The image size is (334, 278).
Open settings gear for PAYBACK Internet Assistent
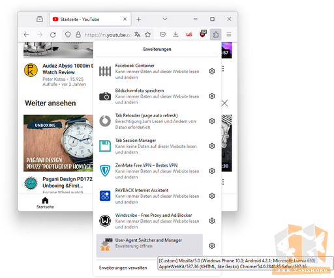point(212,196)
